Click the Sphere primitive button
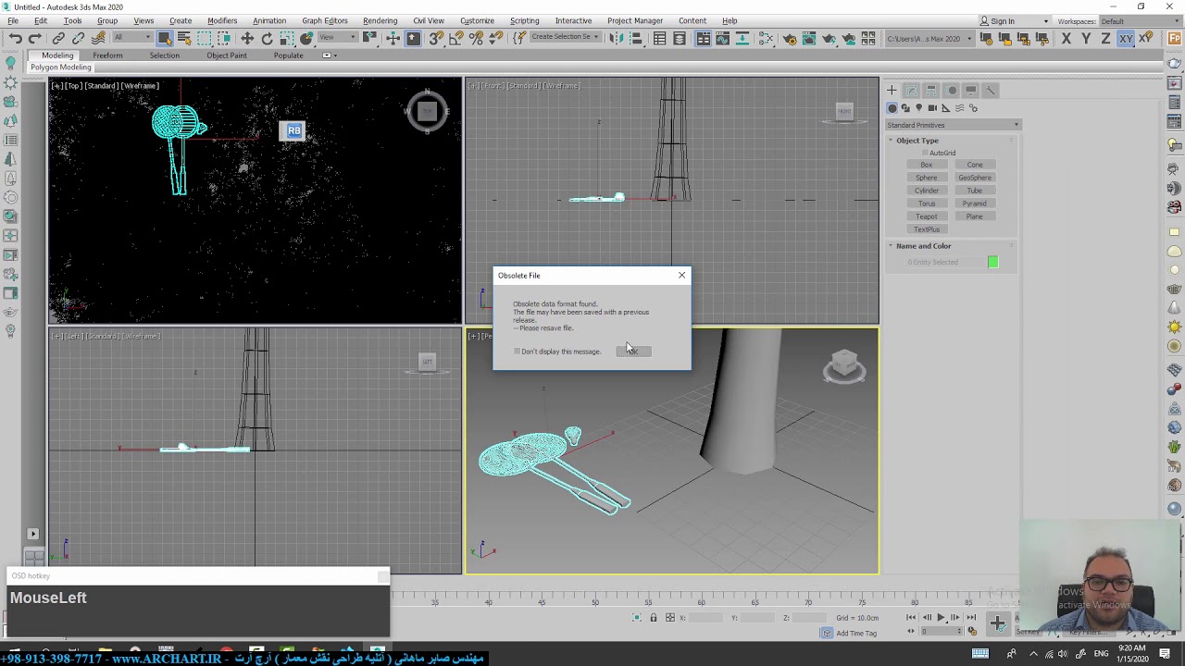Image resolution: width=1185 pixels, height=666 pixels. 926,178
